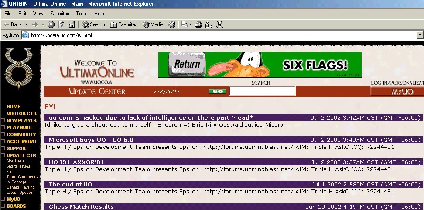This screenshot has height=210, width=424.
Task: Click the Stop loading toolbar icon
Action: point(51,24)
